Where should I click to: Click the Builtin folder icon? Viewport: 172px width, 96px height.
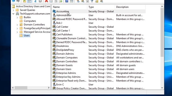[21, 17]
